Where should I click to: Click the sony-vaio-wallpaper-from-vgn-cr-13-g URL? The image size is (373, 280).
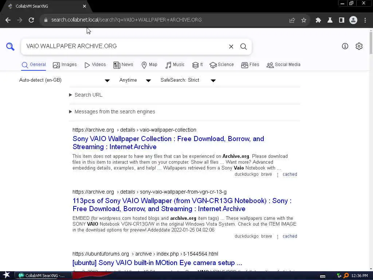pos(149,192)
